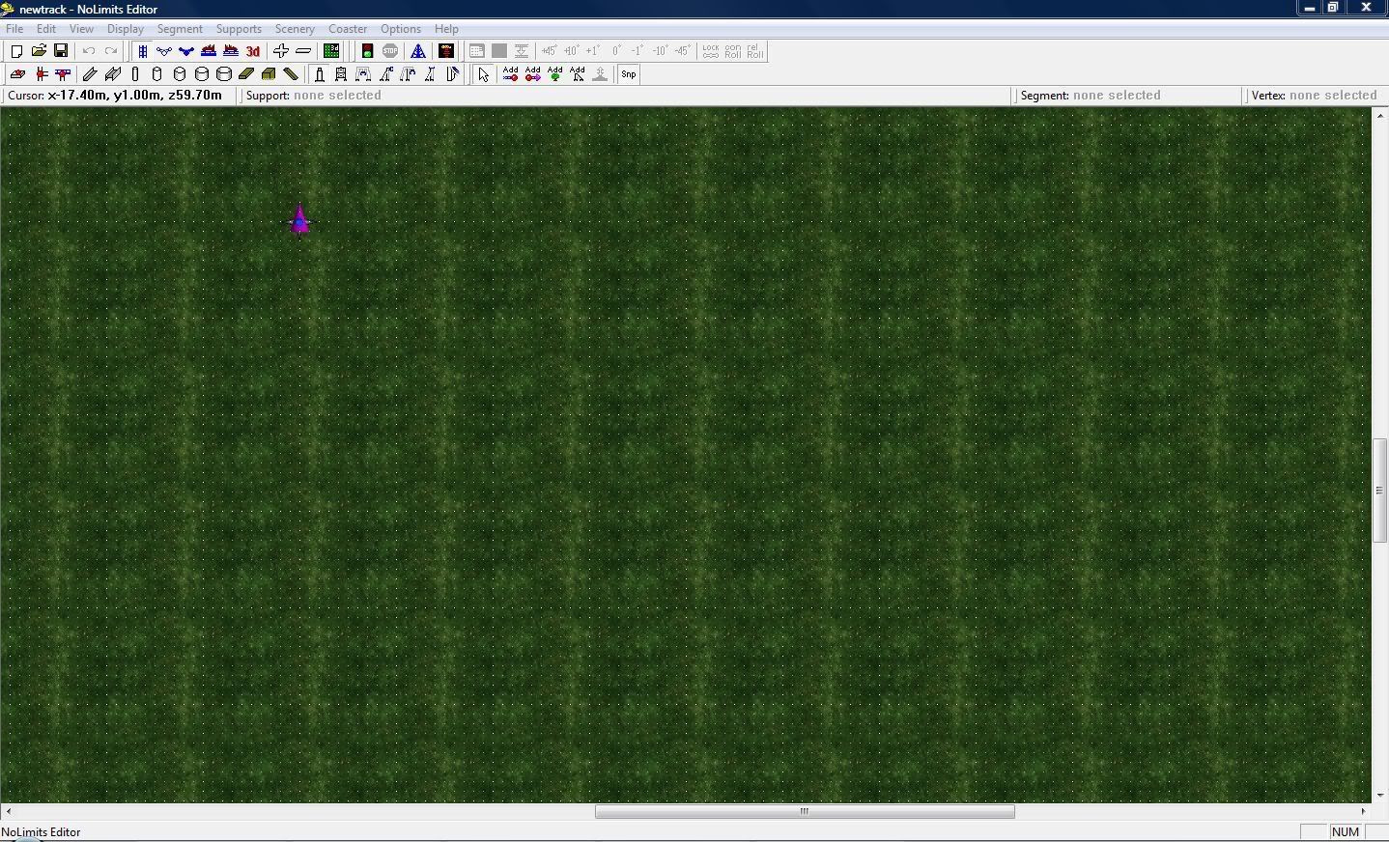Click the horizontal scrollbar thumb
The height and width of the screenshot is (842, 1389).
805,811
